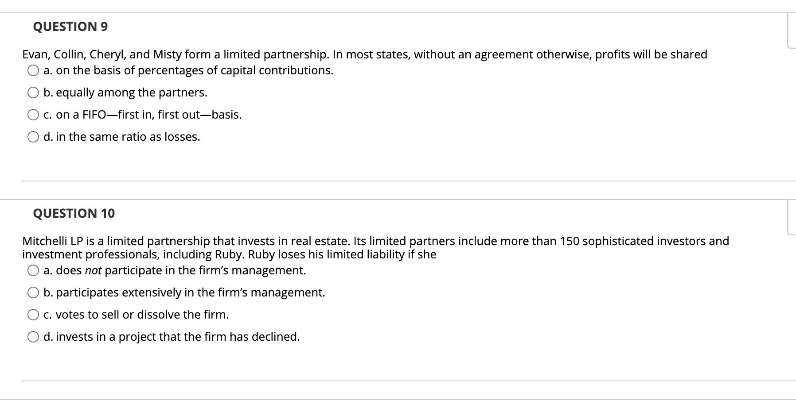Click the capital contributions answer text
The height and width of the screenshot is (400, 796).
pos(188,70)
